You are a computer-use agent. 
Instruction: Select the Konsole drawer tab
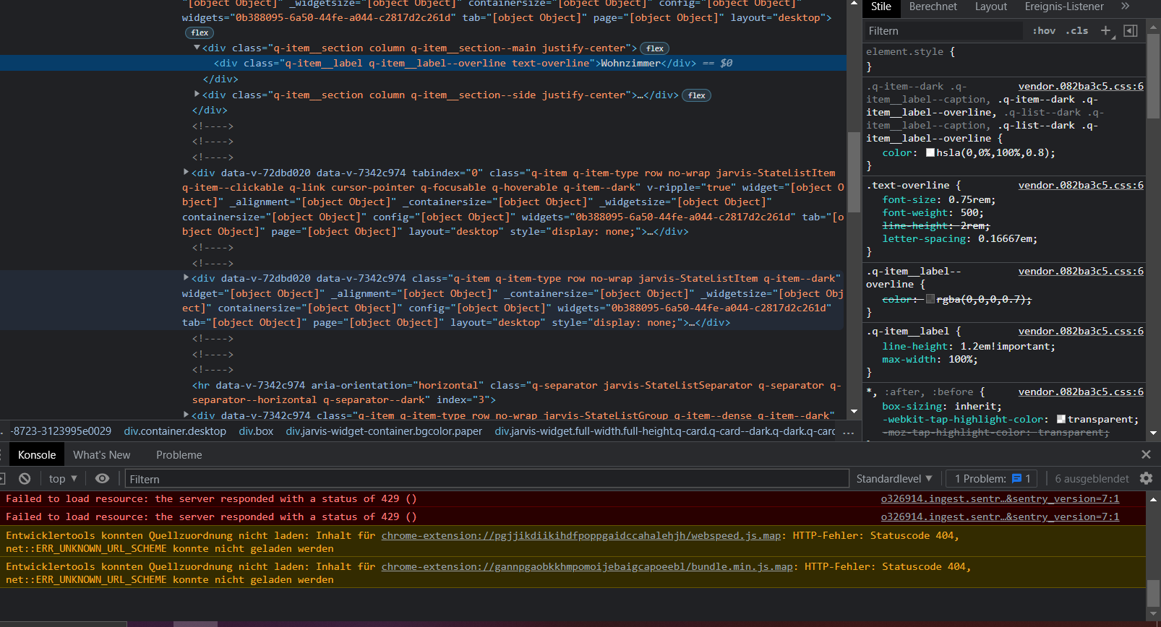(x=37, y=454)
